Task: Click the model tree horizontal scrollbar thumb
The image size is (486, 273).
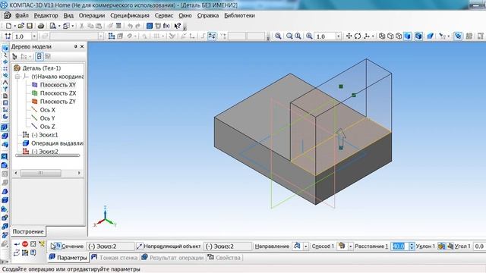Action: [40, 173]
